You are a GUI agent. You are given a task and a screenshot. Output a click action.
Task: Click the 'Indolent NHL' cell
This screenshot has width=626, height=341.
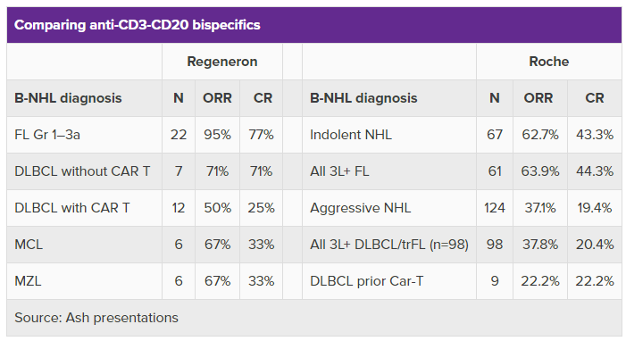(x=351, y=135)
